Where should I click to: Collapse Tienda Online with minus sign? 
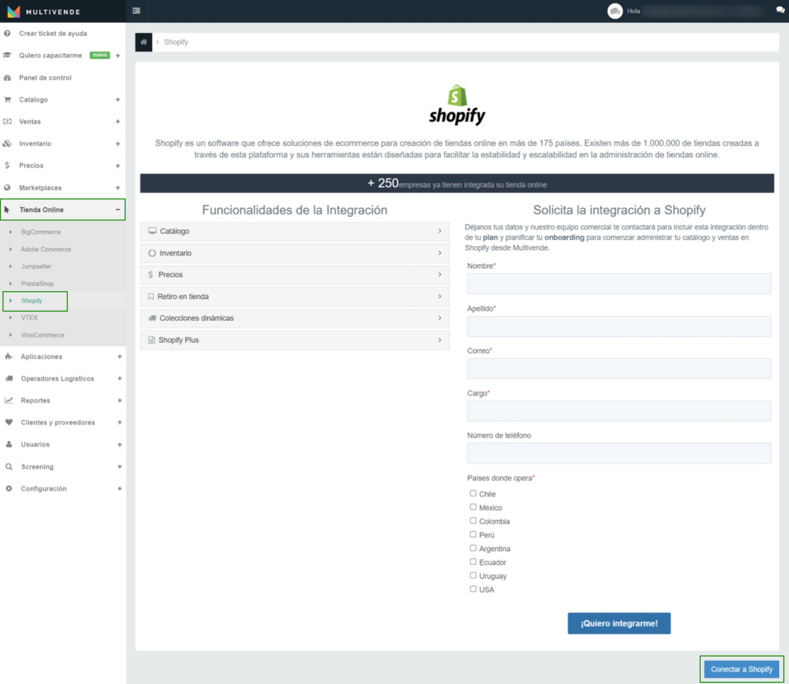tap(118, 210)
